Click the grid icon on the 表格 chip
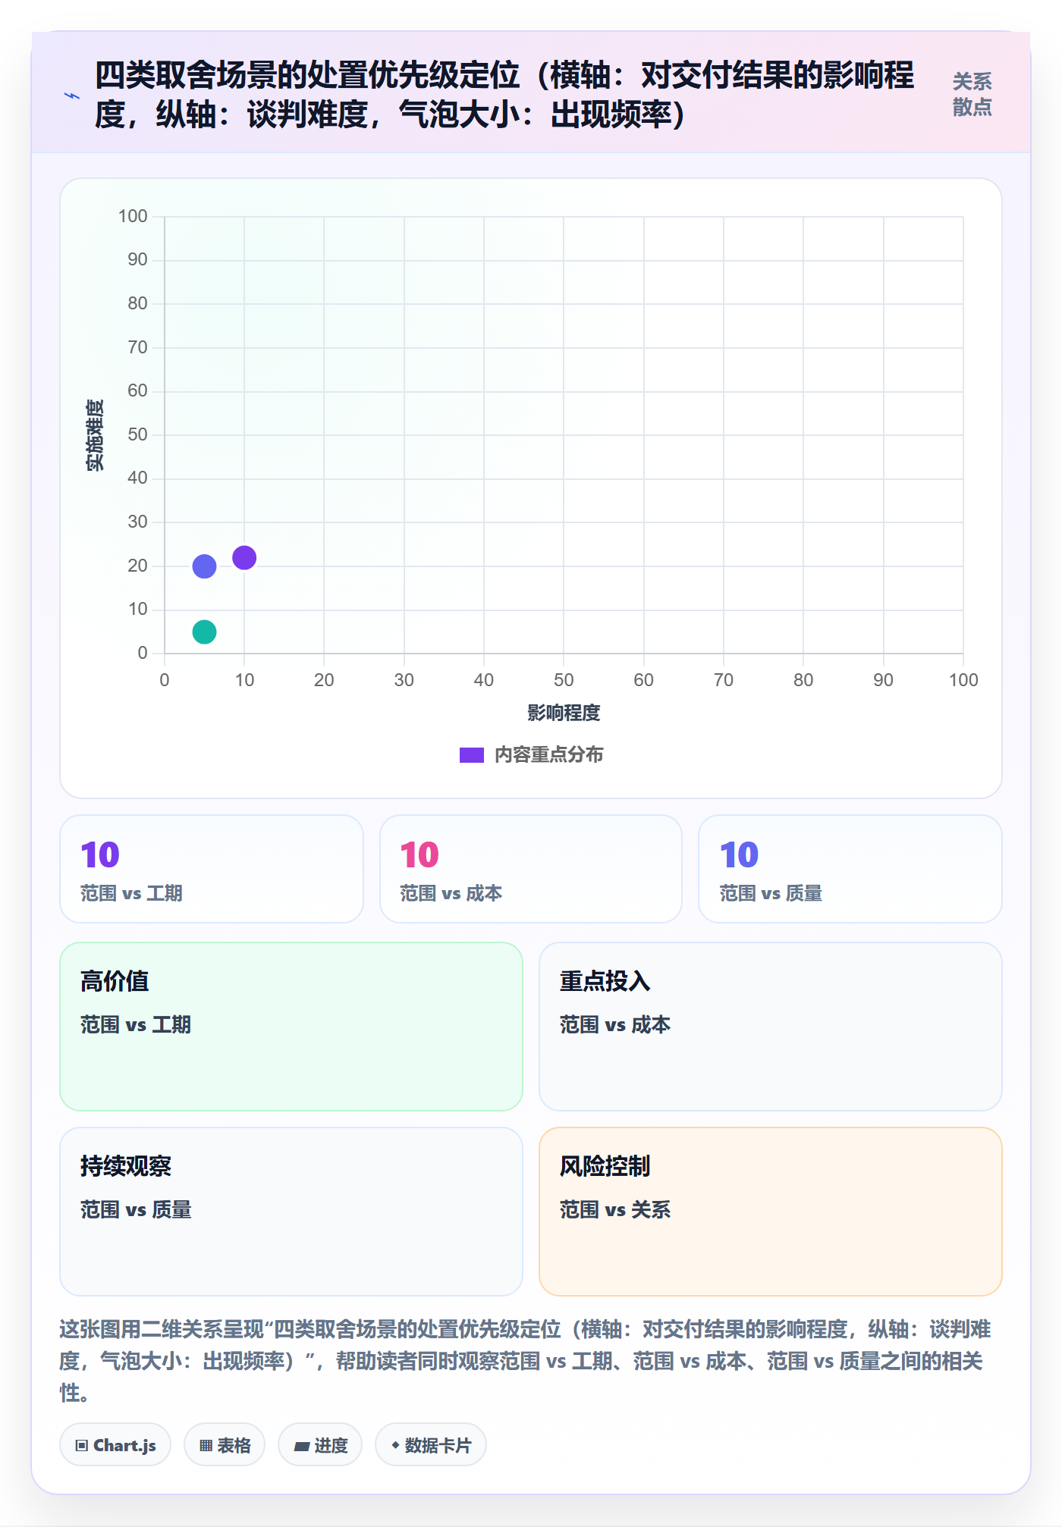This screenshot has width=1062, height=1527. 206,1446
